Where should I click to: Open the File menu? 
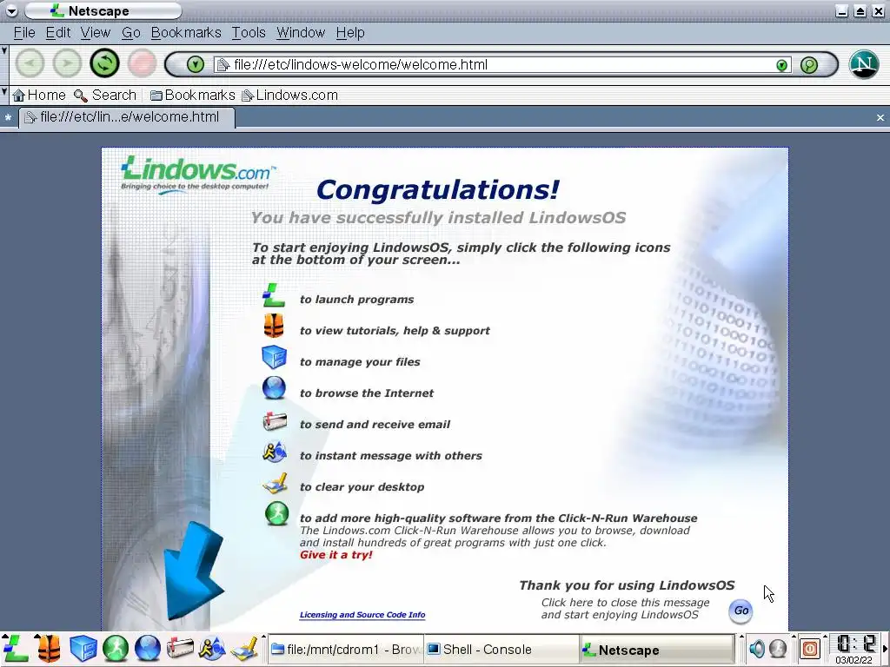(24, 33)
